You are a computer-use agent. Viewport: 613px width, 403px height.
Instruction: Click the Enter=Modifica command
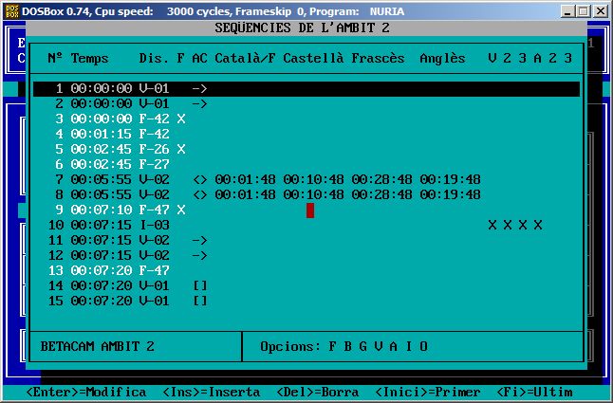[x=86, y=392]
